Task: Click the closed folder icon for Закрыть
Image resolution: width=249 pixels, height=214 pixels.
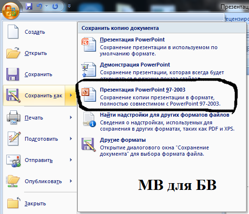Action: tap(14, 202)
